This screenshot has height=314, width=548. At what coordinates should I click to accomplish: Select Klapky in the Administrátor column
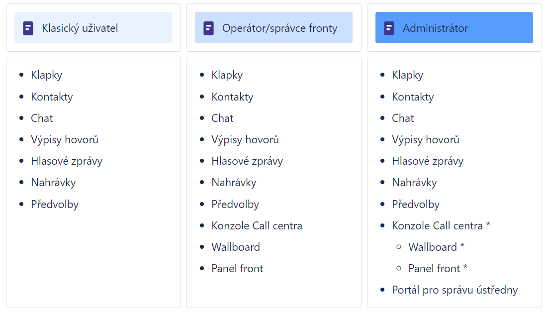(407, 75)
